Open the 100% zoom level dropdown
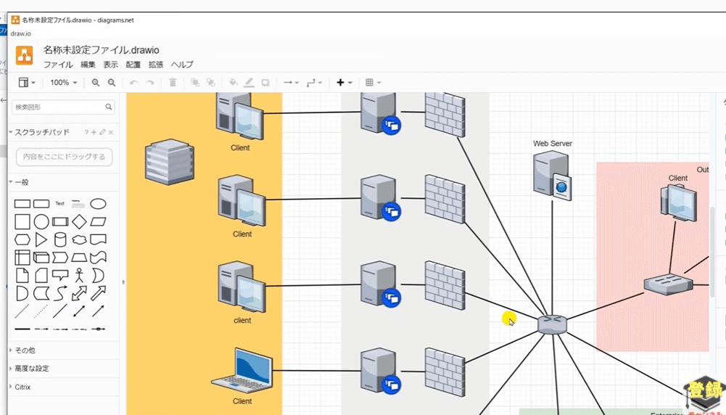Viewport: 726px width, 415px height. (x=63, y=83)
